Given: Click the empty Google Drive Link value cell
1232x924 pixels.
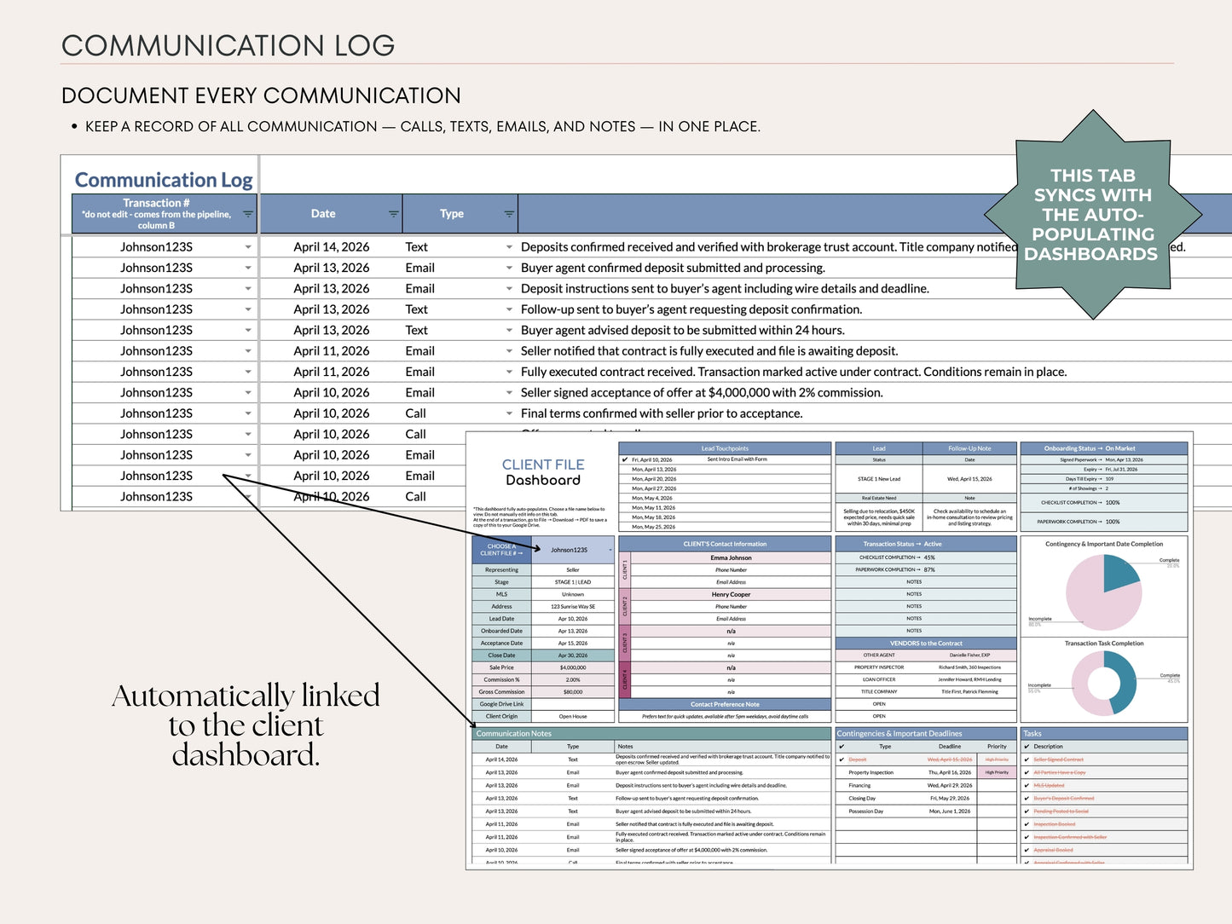Looking at the screenshot, I should click(572, 704).
